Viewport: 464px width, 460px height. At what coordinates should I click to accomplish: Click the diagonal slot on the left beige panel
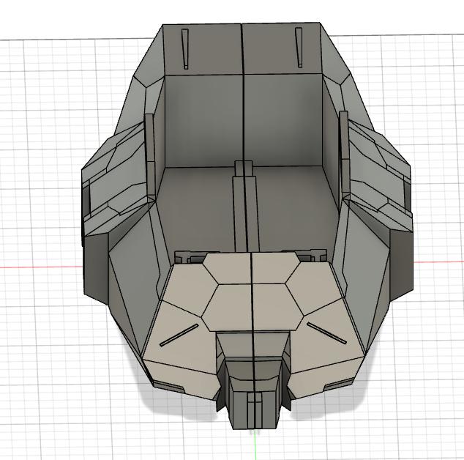click(179, 335)
